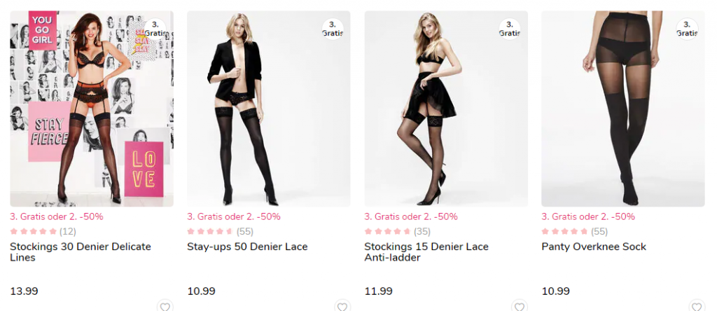Open the 'Stay-ups 50 Denier Lace' link
The image size is (717, 311).
pos(247,247)
